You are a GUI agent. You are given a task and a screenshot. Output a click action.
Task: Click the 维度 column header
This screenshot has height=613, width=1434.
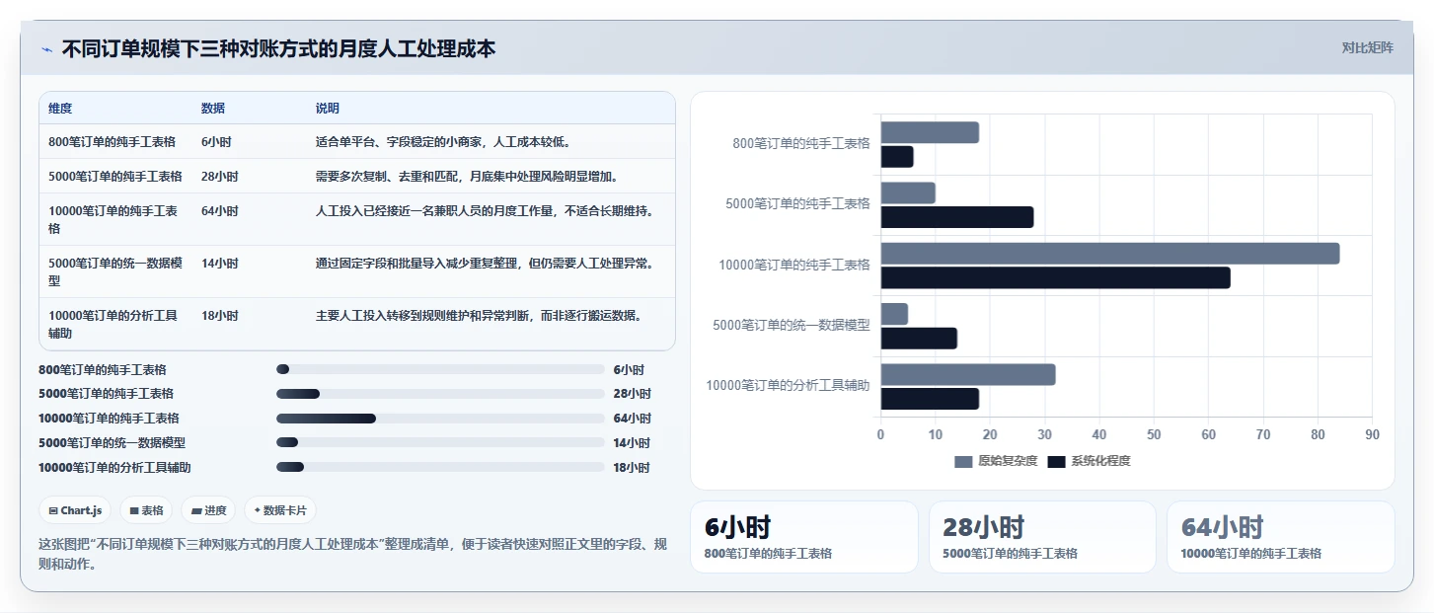click(60, 109)
